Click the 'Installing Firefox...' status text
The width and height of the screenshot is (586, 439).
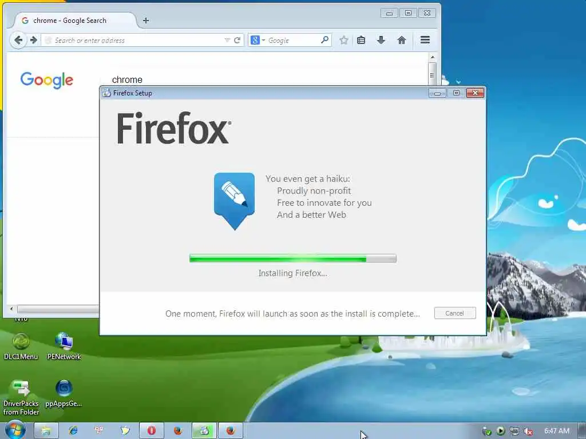coord(292,273)
